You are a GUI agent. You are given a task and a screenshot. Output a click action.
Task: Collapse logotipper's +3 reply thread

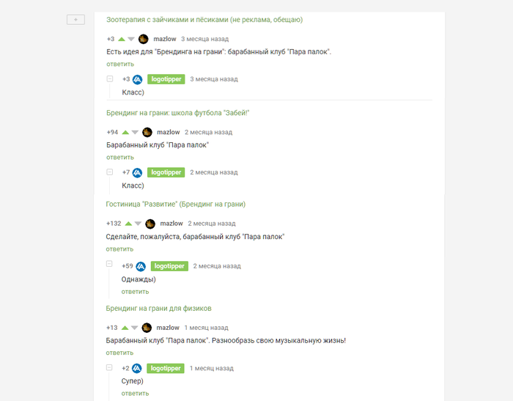pos(109,78)
